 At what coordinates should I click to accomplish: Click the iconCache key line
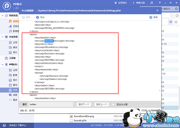tap(47, 51)
